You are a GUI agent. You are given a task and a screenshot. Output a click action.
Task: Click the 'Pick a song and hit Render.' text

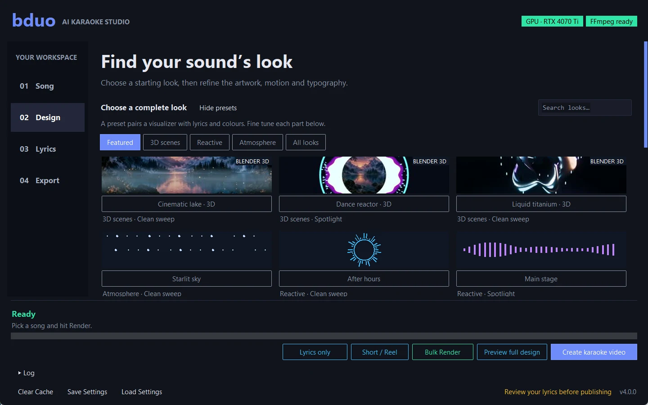click(52, 326)
